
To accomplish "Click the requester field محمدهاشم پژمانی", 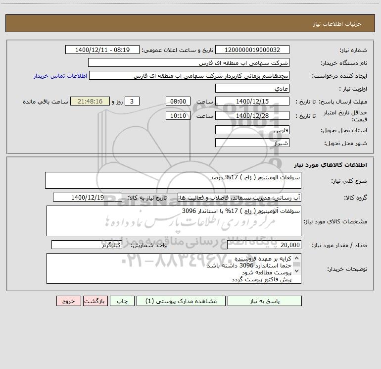I will point(190,75).
